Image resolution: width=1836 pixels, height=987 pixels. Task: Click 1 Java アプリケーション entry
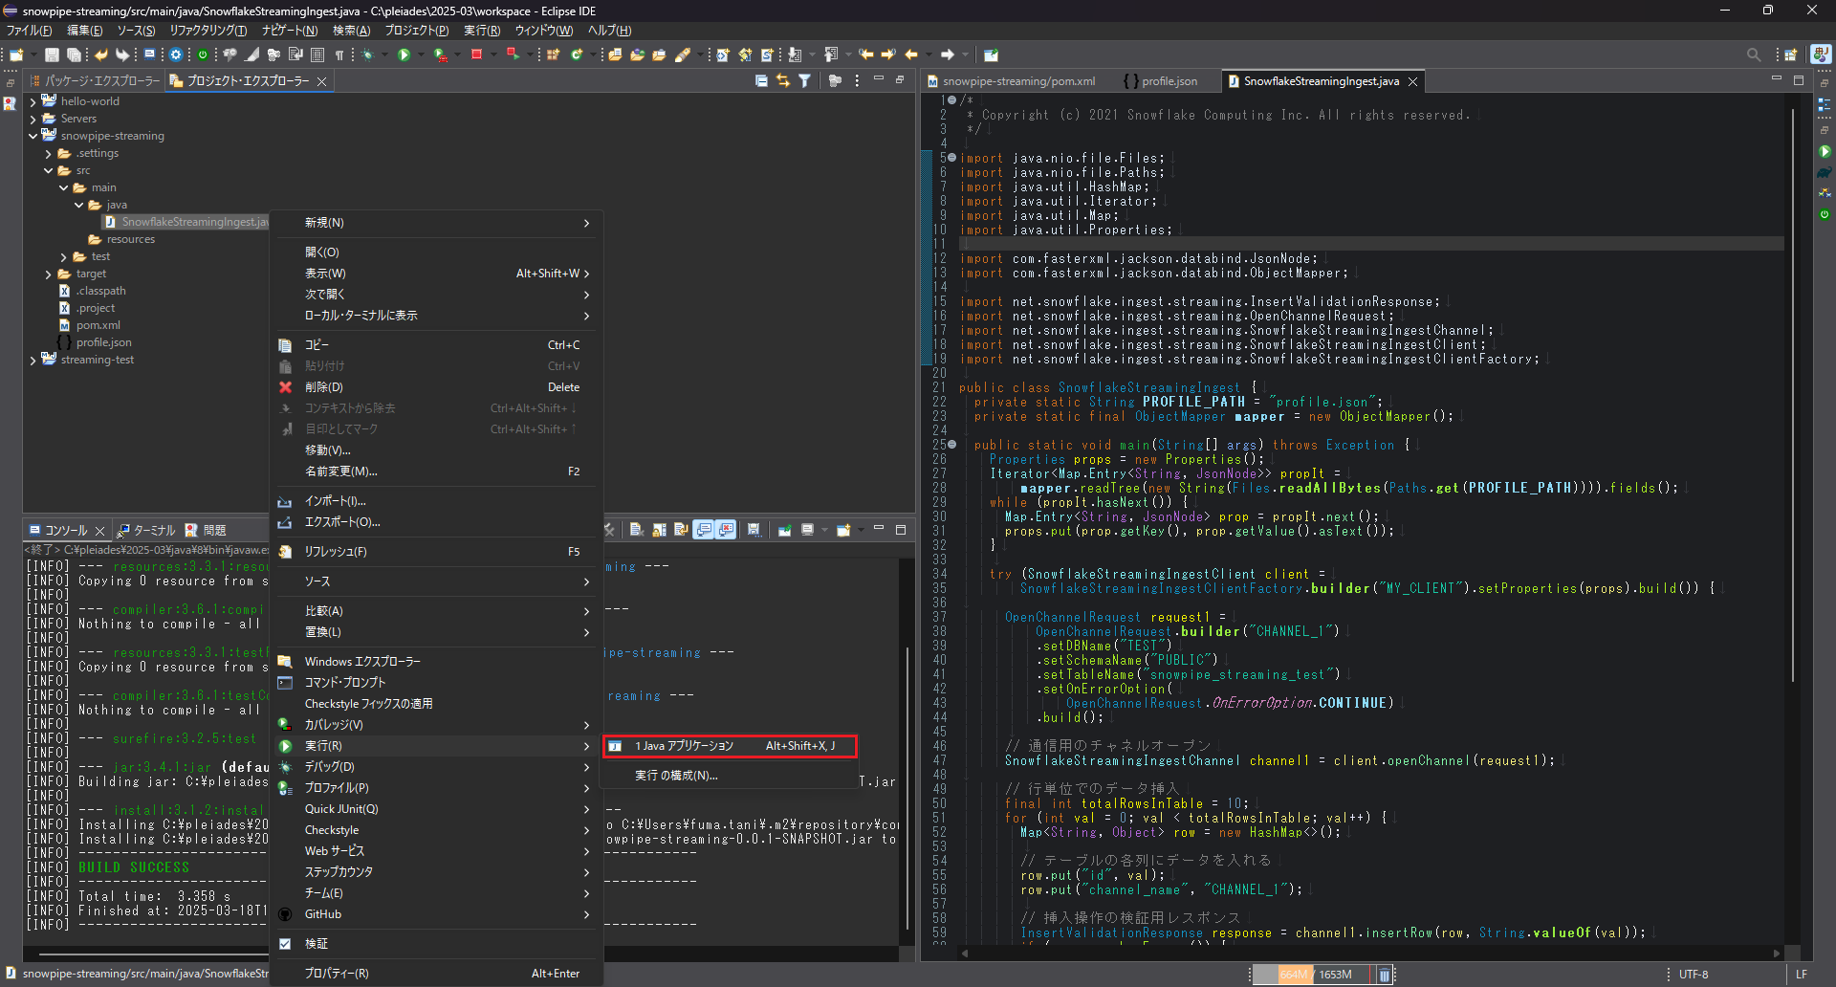point(730,746)
